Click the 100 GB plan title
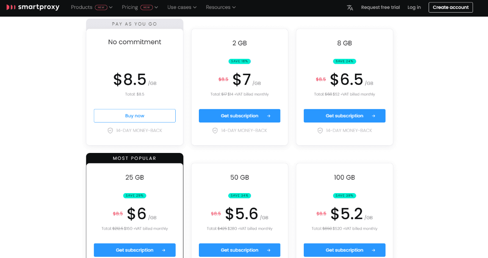Viewport: 488px width, 258px height. [344, 177]
